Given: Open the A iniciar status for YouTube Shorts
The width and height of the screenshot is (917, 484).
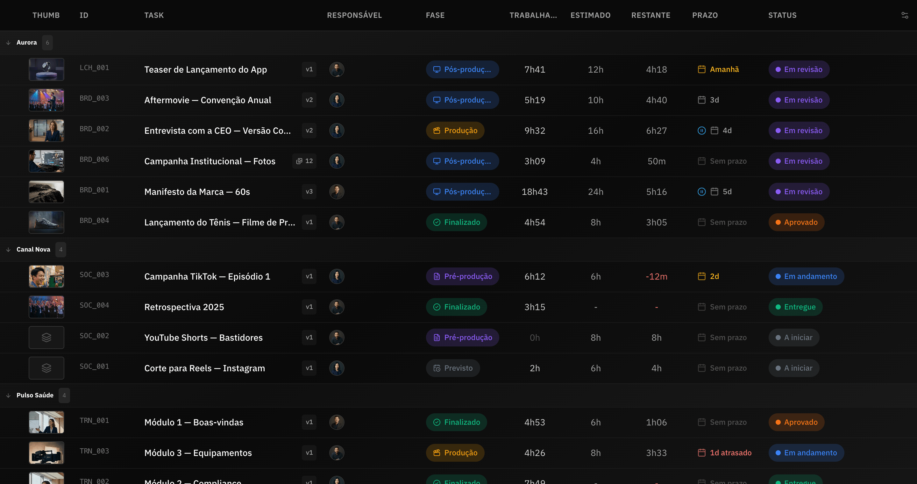Looking at the screenshot, I should pyautogui.click(x=794, y=338).
